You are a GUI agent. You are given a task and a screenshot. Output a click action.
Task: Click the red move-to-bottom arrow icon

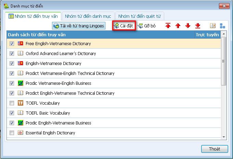tap(198, 26)
